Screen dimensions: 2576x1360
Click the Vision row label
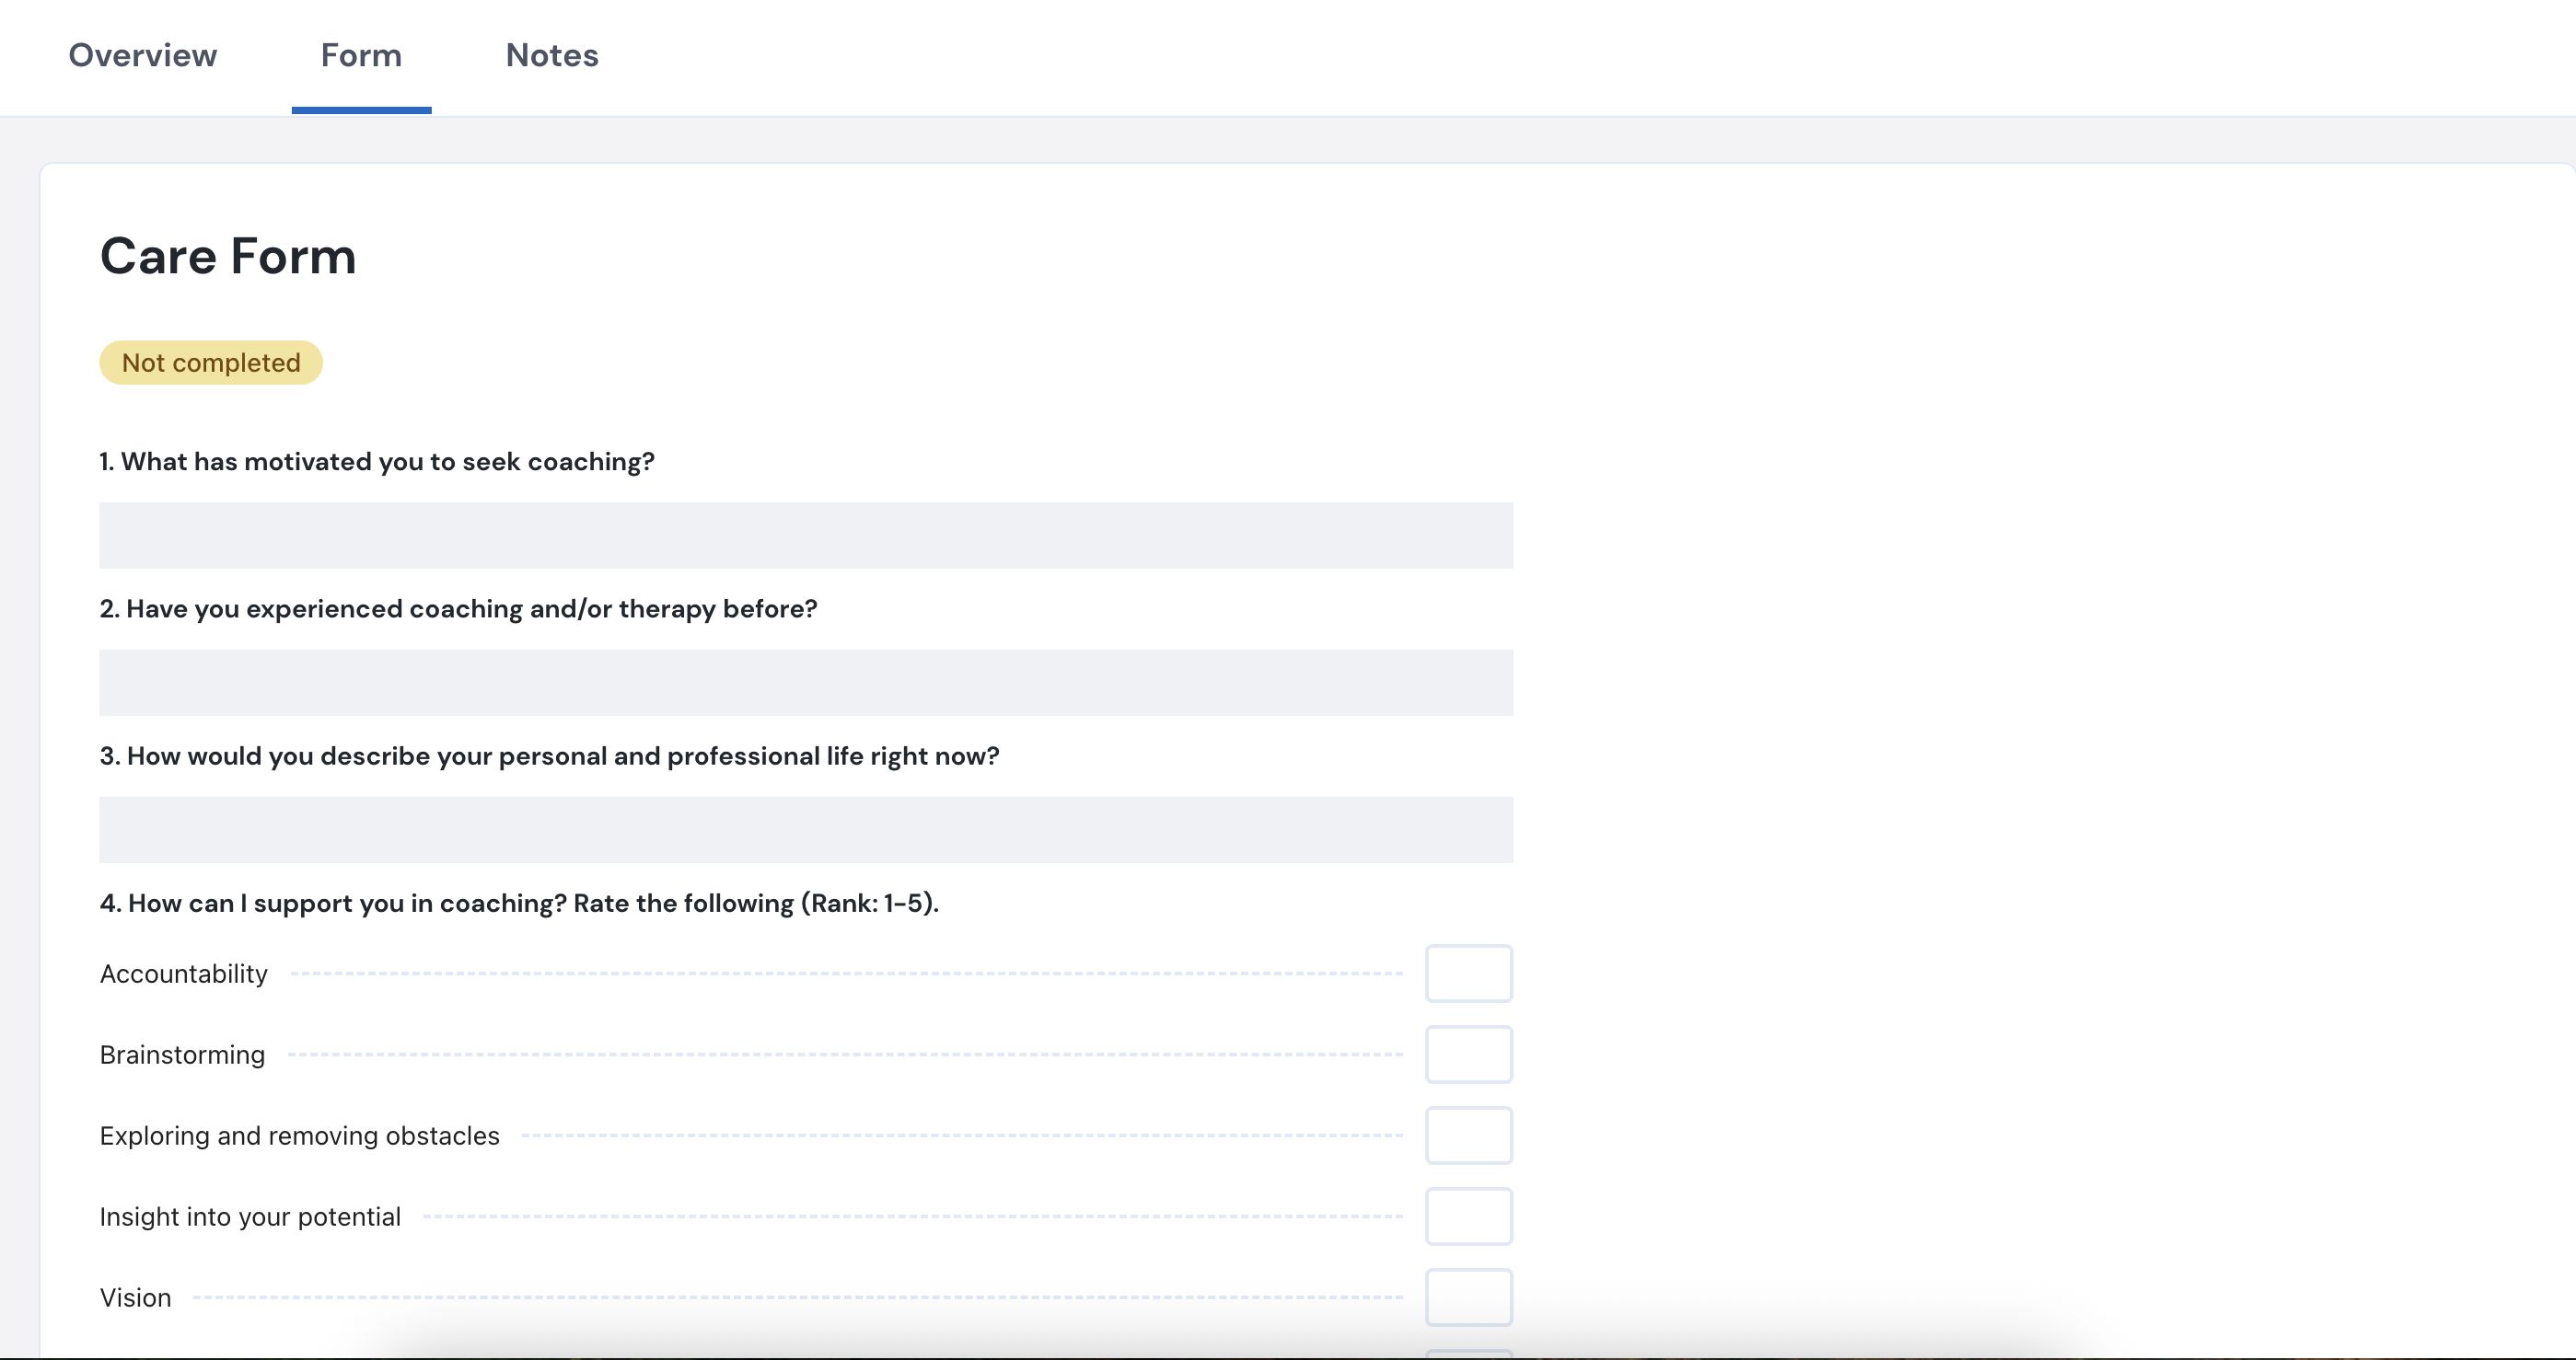[135, 1297]
